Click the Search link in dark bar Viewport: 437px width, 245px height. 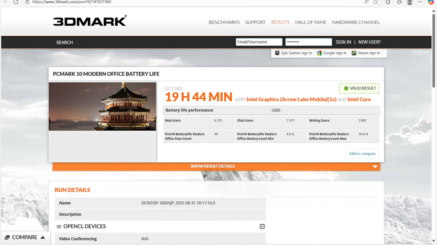tap(64, 42)
